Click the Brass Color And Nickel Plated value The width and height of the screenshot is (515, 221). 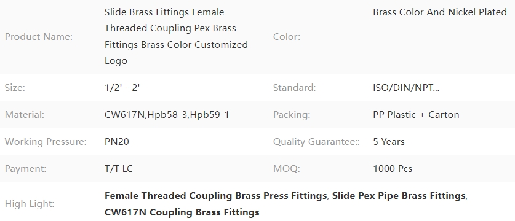pyautogui.click(x=440, y=12)
